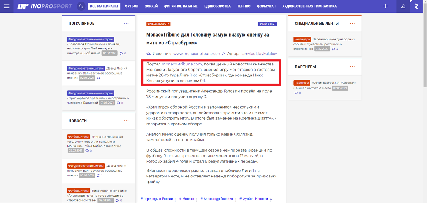Click the source icon before Источник
427x203 pixels.
(x=148, y=54)
